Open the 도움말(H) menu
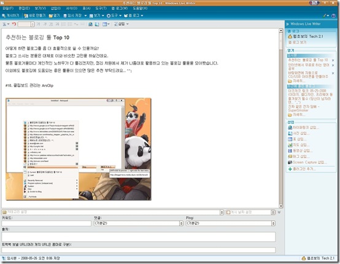The width and height of the screenshot is (340, 264). click(x=140, y=9)
